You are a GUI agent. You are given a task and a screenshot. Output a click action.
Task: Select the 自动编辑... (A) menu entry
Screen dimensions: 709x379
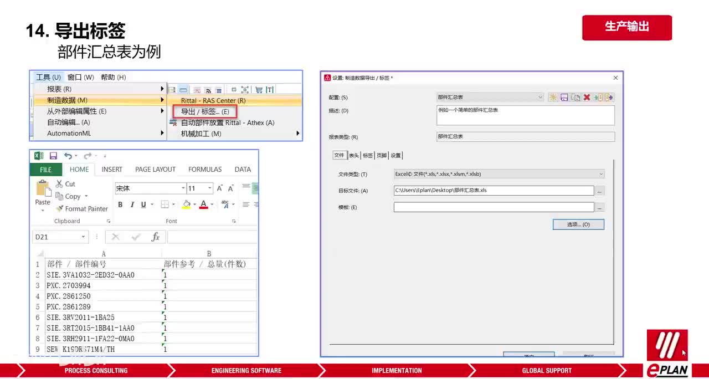100,122
